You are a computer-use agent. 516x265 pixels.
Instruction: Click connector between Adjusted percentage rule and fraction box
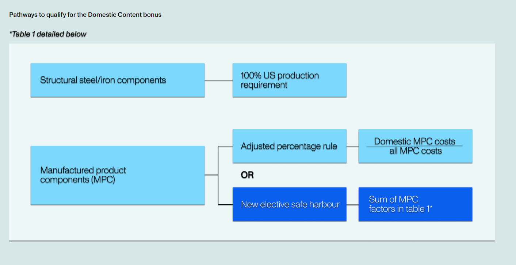352,146
